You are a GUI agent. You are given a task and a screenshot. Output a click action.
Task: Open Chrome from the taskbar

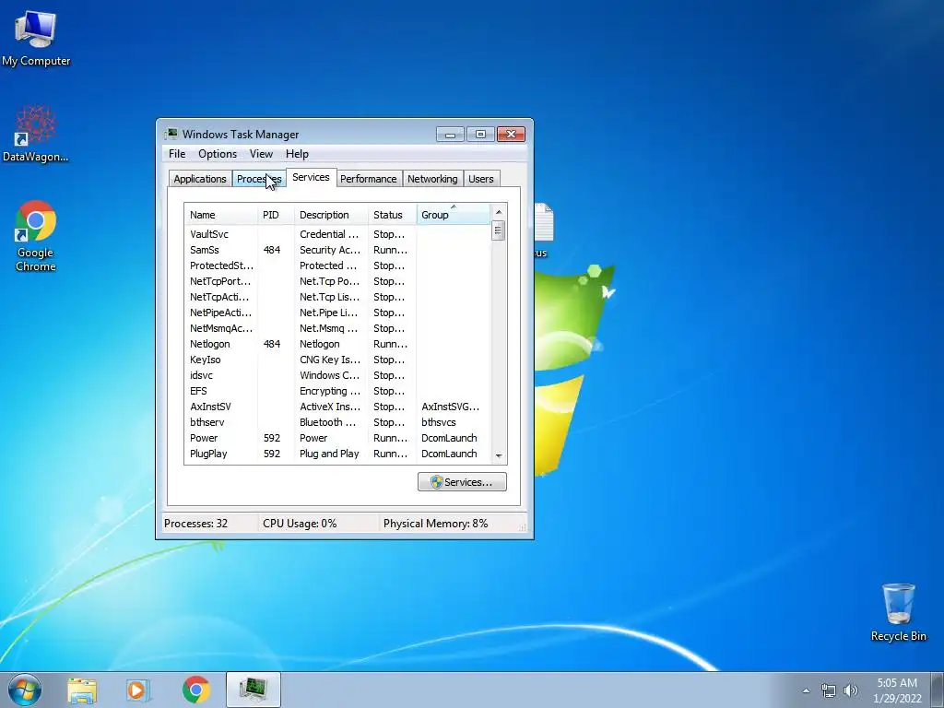coord(195,690)
